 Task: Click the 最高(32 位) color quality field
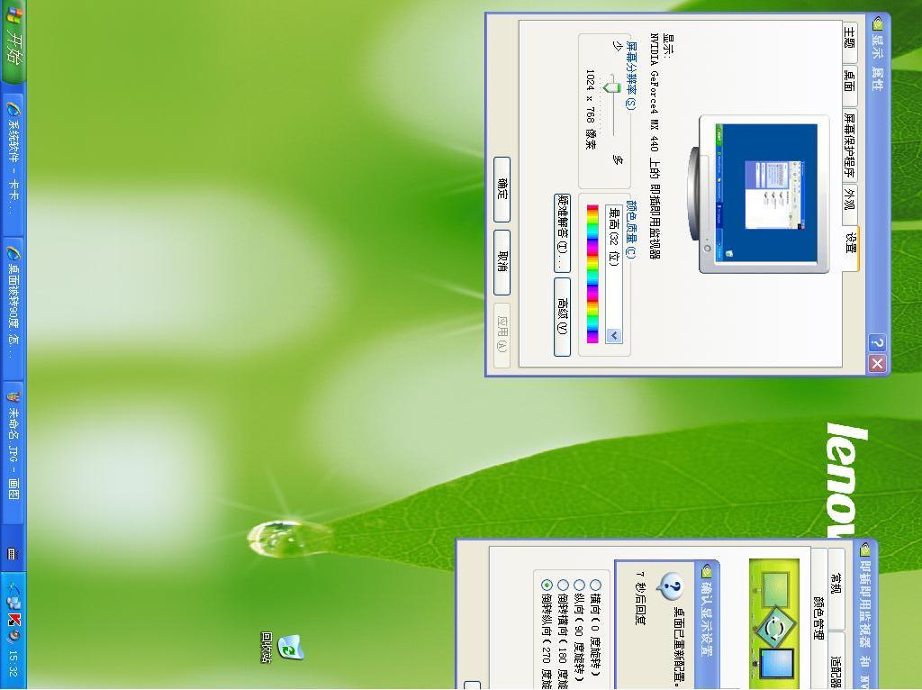click(x=614, y=274)
